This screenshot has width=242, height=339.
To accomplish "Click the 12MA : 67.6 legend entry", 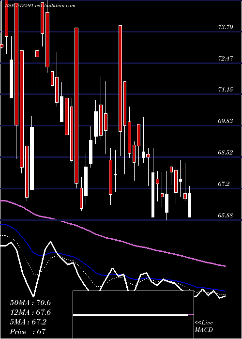I will click(30, 312).
